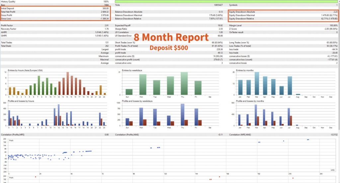Select the '500.00' initial deposit value
Image resolution: width=340 pixels, height=183 pixels.
[106, 8]
